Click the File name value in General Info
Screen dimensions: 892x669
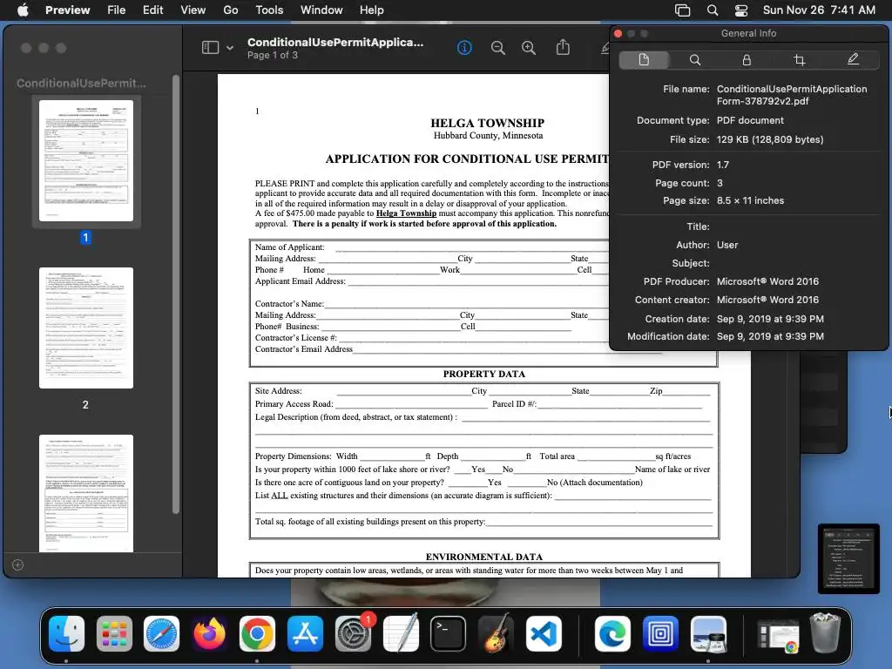[792, 95]
